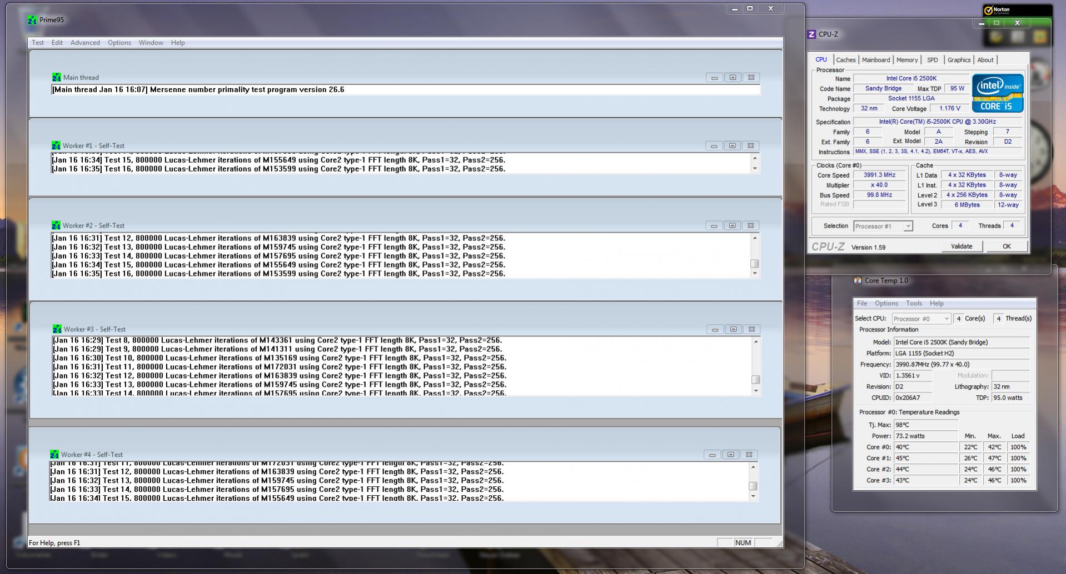Screen dimensions: 1066x574
Task: Maximize the Worker #1 child window
Action: coord(732,146)
